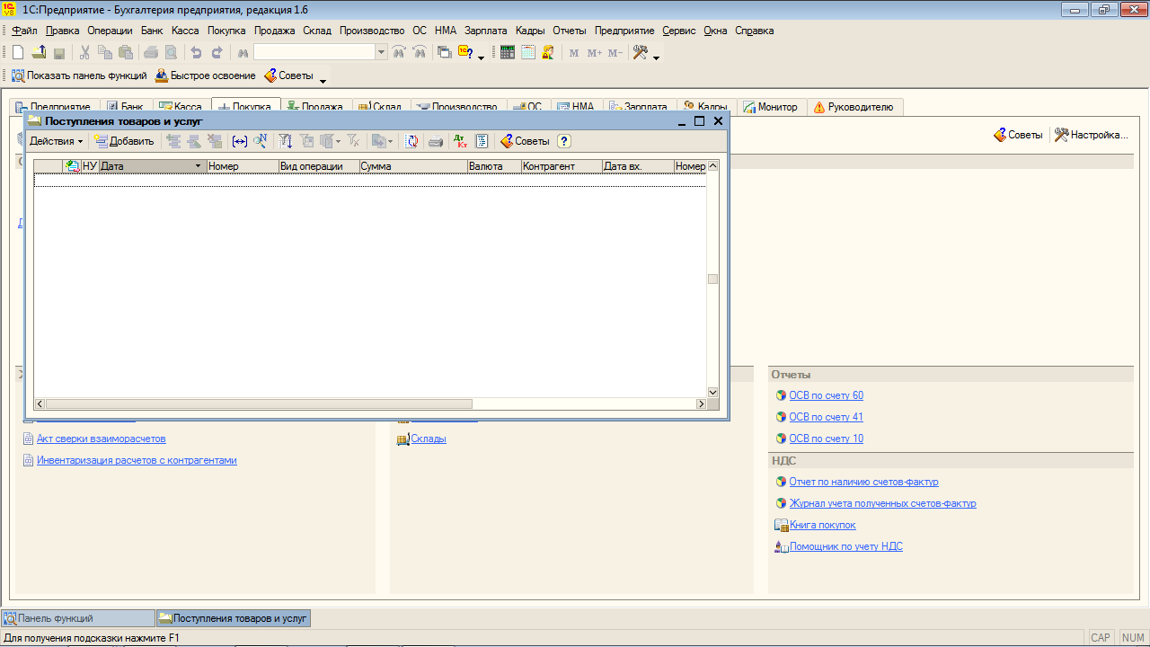This screenshot has width=1150, height=647.
Task: Open Быстрое освоение
Action: tap(206, 75)
